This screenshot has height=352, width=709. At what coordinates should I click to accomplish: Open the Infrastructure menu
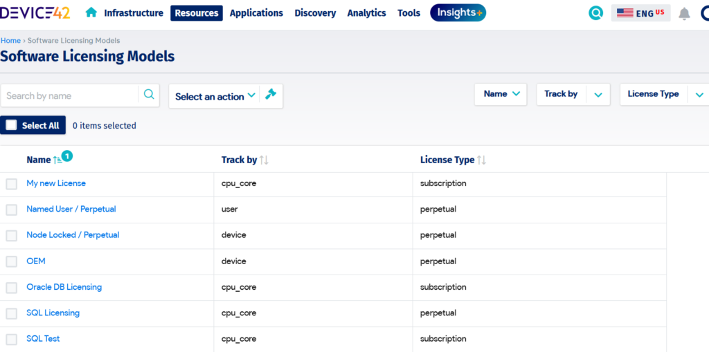(x=134, y=13)
